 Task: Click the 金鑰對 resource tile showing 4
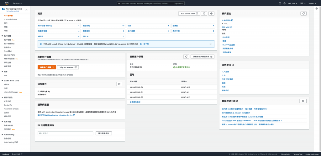click(193, 26)
